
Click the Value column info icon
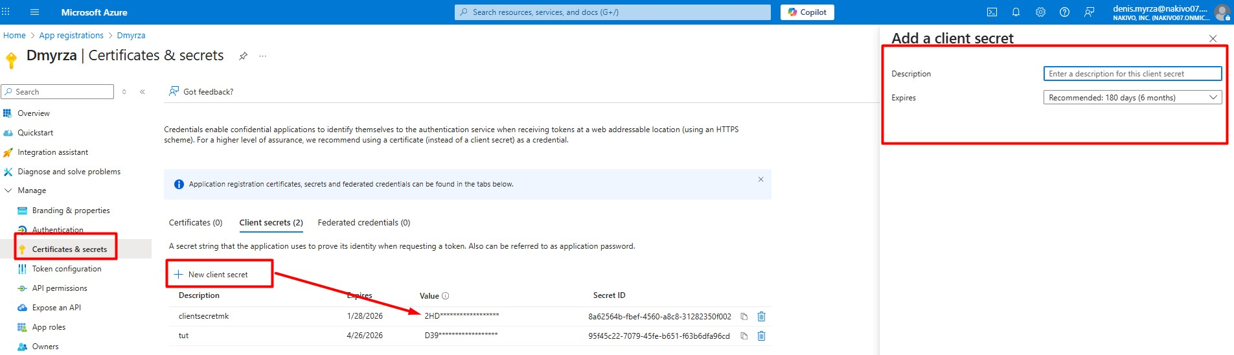pyautogui.click(x=445, y=296)
